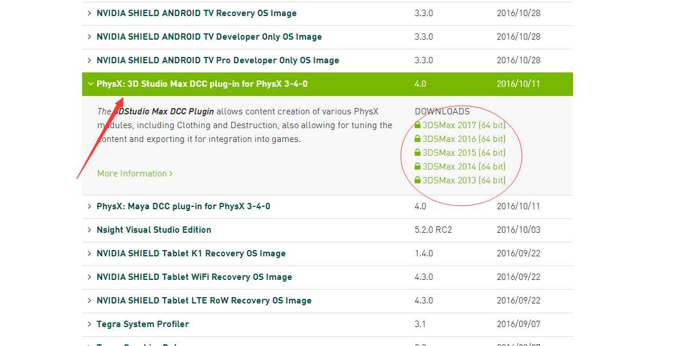Click lock icon beside 3DSMax 2016

click(x=417, y=139)
